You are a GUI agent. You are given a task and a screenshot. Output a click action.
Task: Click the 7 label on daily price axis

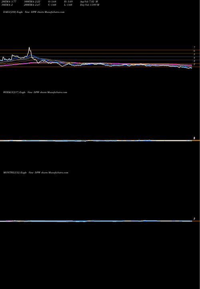[194, 47]
